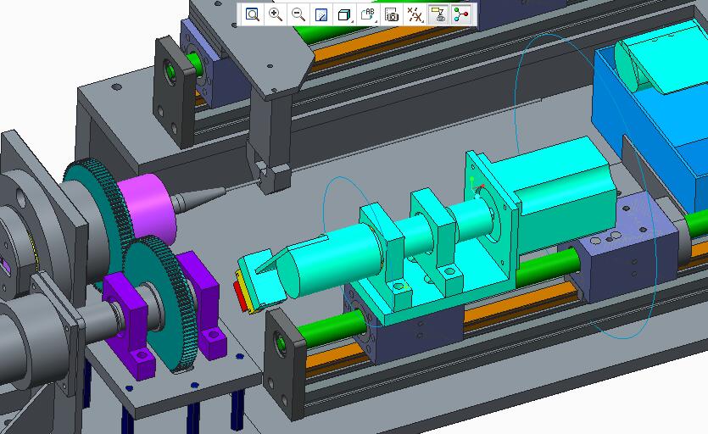
Task: Open the View Manager camera icon
Action: pyautogui.click(x=391, y=14)
